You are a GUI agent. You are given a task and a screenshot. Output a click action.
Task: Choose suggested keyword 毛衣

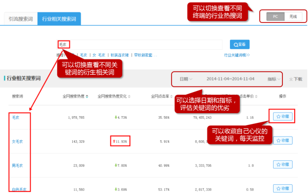pos(84,55)
